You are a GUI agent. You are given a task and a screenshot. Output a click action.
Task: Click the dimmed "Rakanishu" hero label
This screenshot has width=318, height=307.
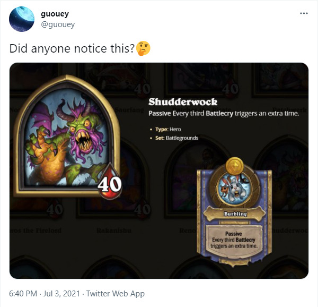tap(114, 231)
